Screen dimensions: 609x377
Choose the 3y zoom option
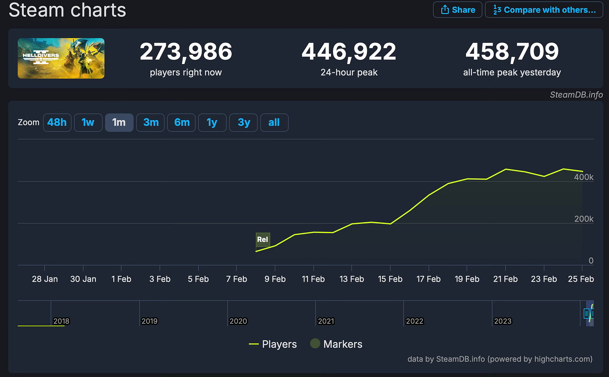(243, 123)
